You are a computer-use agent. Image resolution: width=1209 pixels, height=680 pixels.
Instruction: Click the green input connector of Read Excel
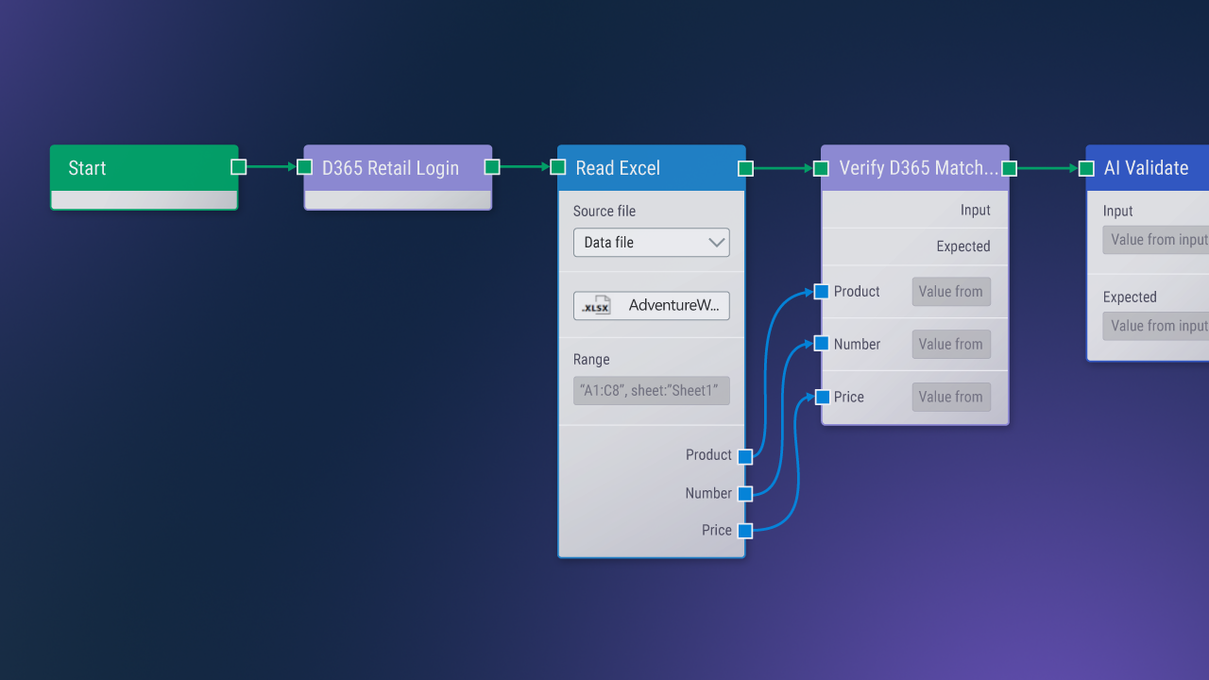pyautogui.click(x=556, y=166)
